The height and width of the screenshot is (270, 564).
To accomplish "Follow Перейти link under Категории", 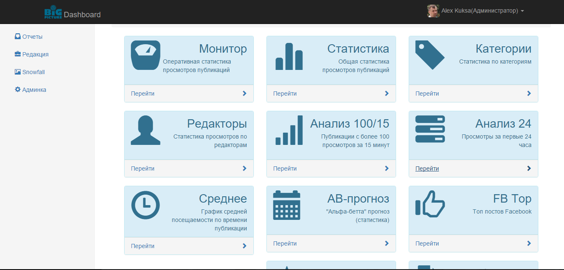I will click(x=427, y=94).
